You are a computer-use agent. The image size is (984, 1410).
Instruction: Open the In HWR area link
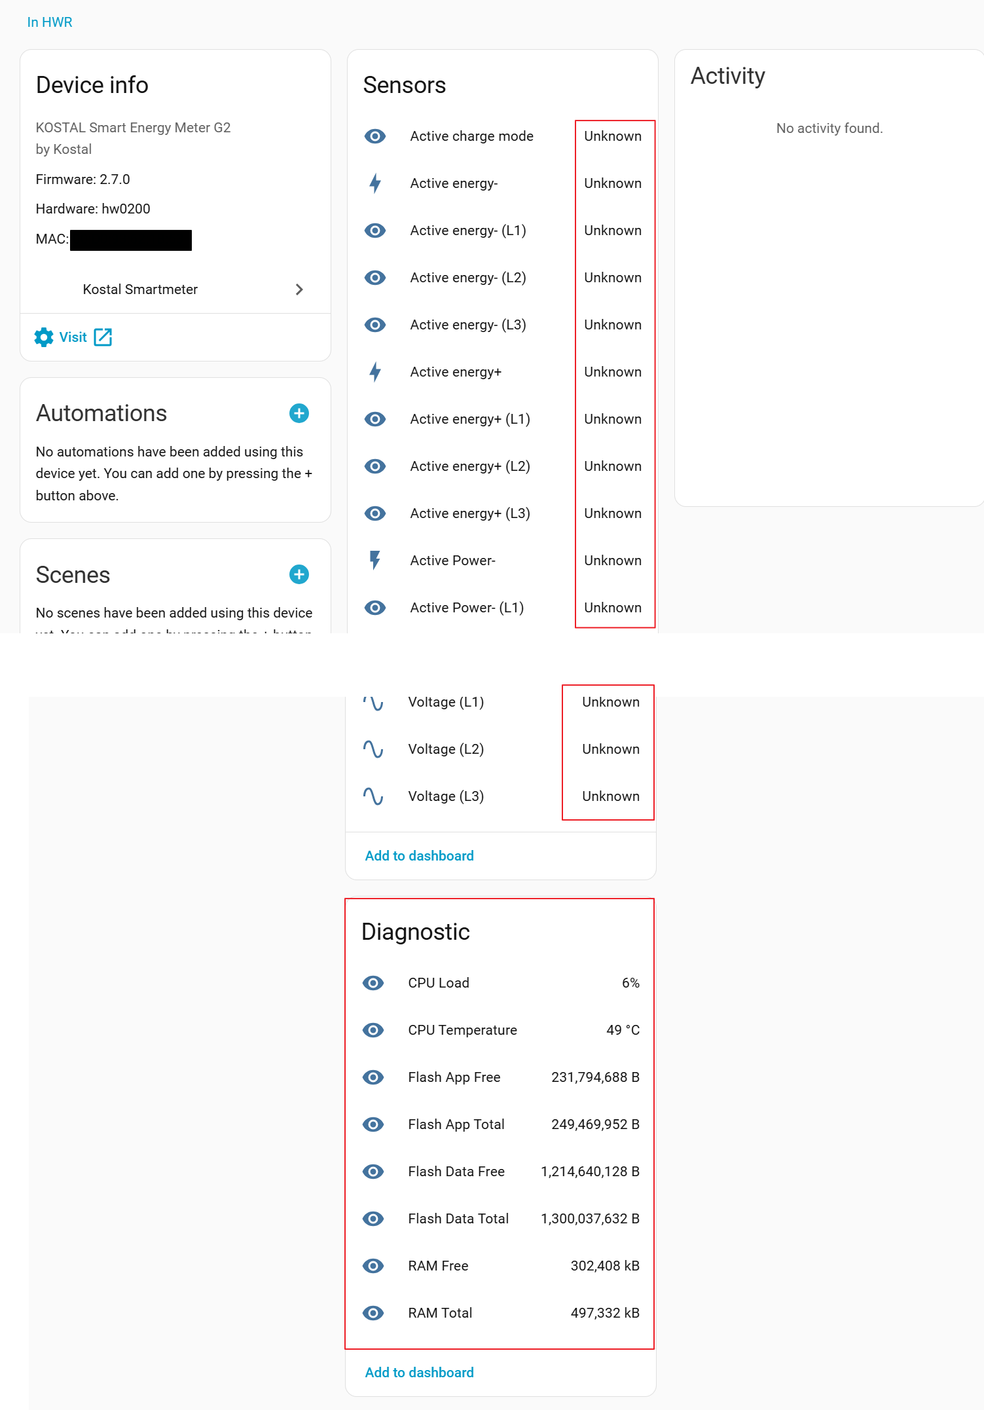click(50, 22)
